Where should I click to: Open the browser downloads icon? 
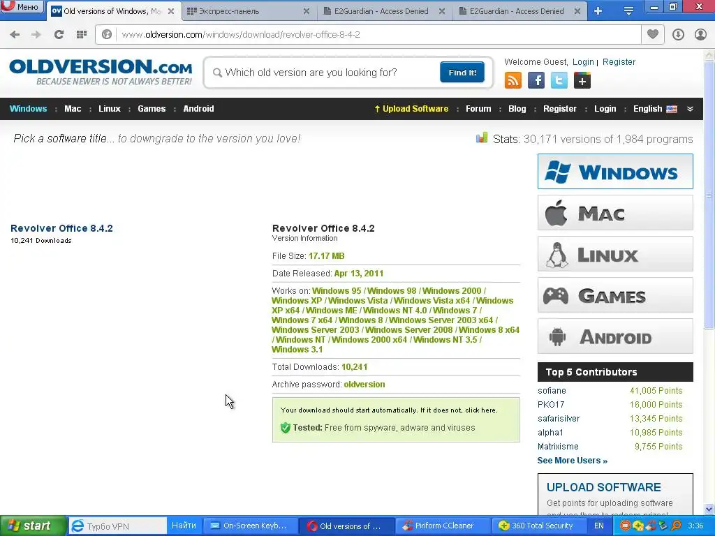pos(678,34)
